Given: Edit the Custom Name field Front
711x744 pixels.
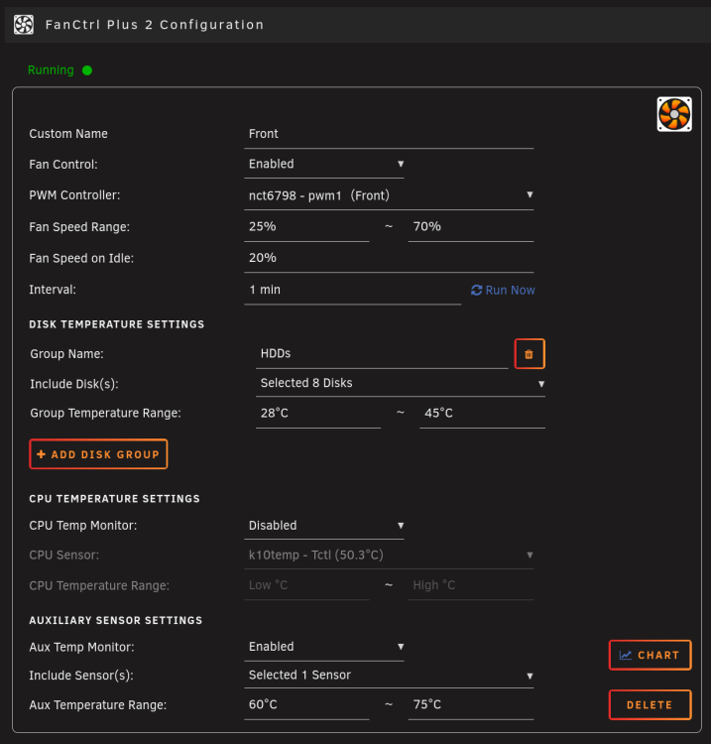Looking at the screenshot, I should [x=389, y=134].
